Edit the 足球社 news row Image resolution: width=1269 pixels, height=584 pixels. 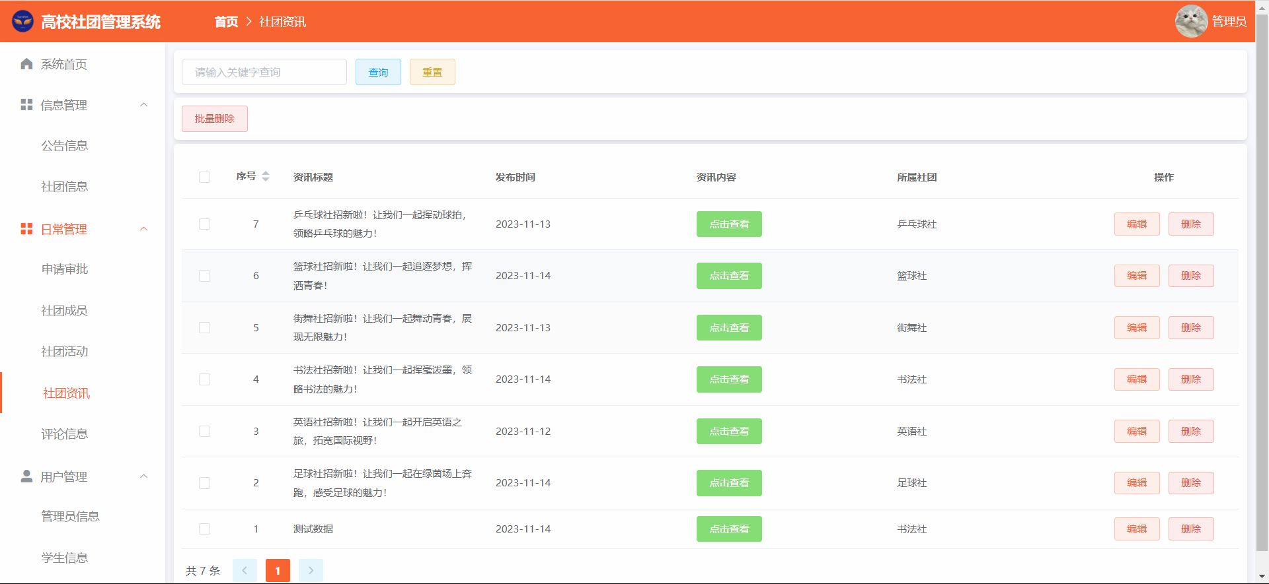tap(1137, 483)
